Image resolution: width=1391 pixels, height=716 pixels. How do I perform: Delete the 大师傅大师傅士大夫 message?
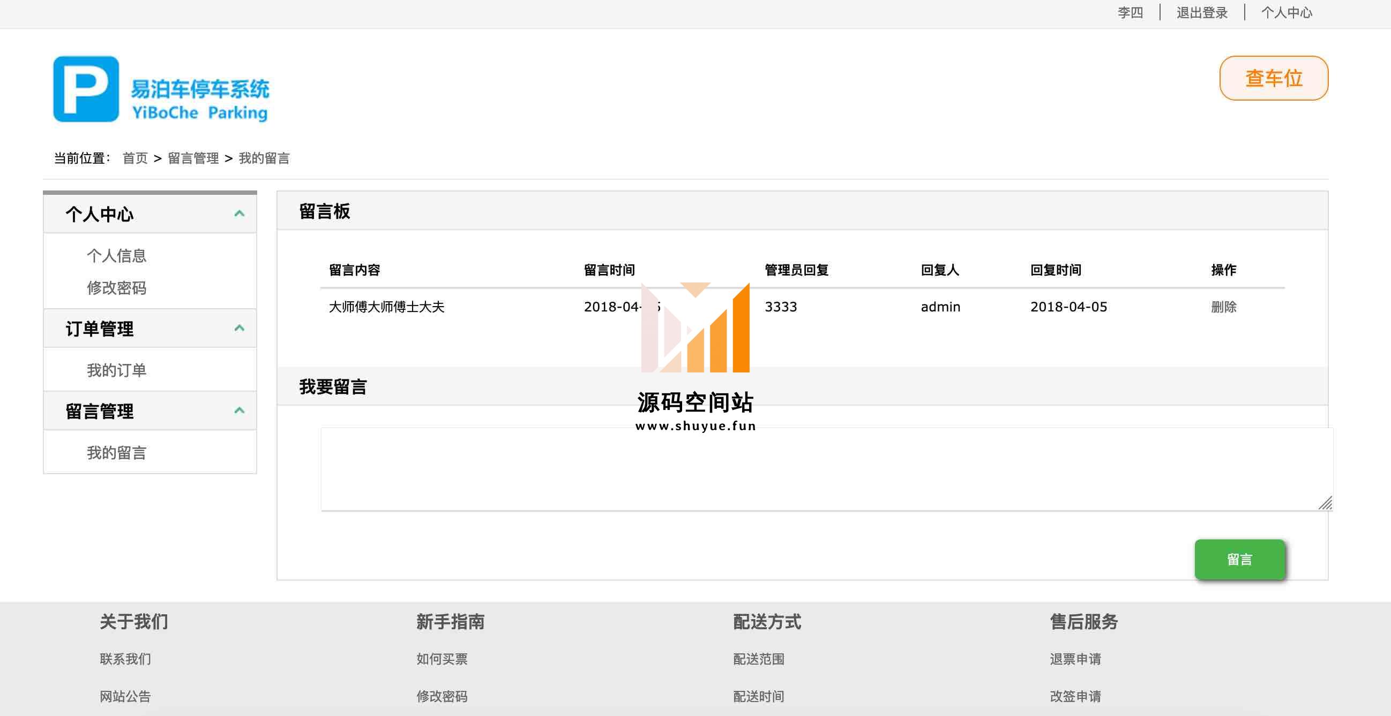pos(1223,307)
